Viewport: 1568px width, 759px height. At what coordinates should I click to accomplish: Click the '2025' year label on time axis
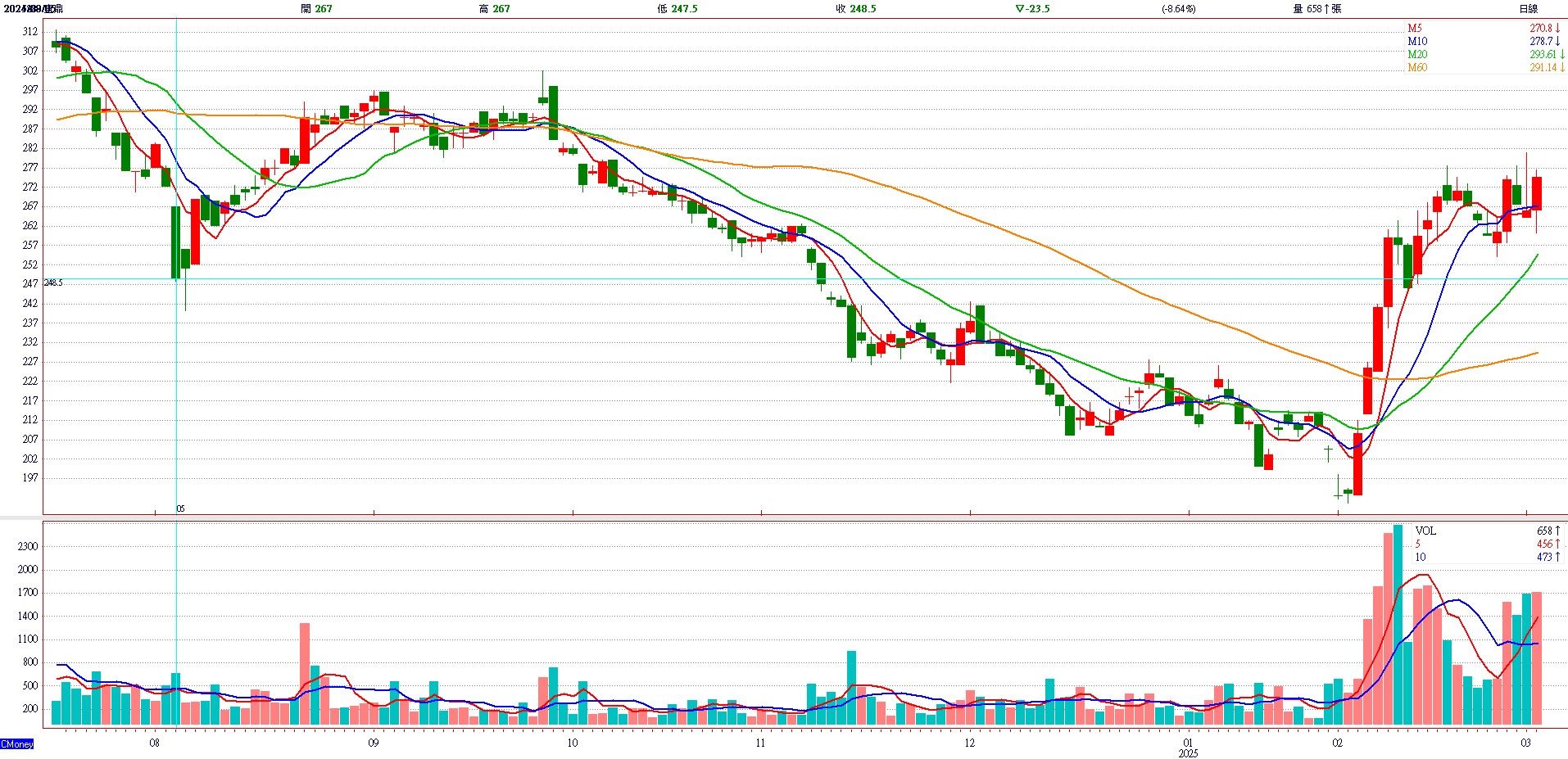(1188, 753)
